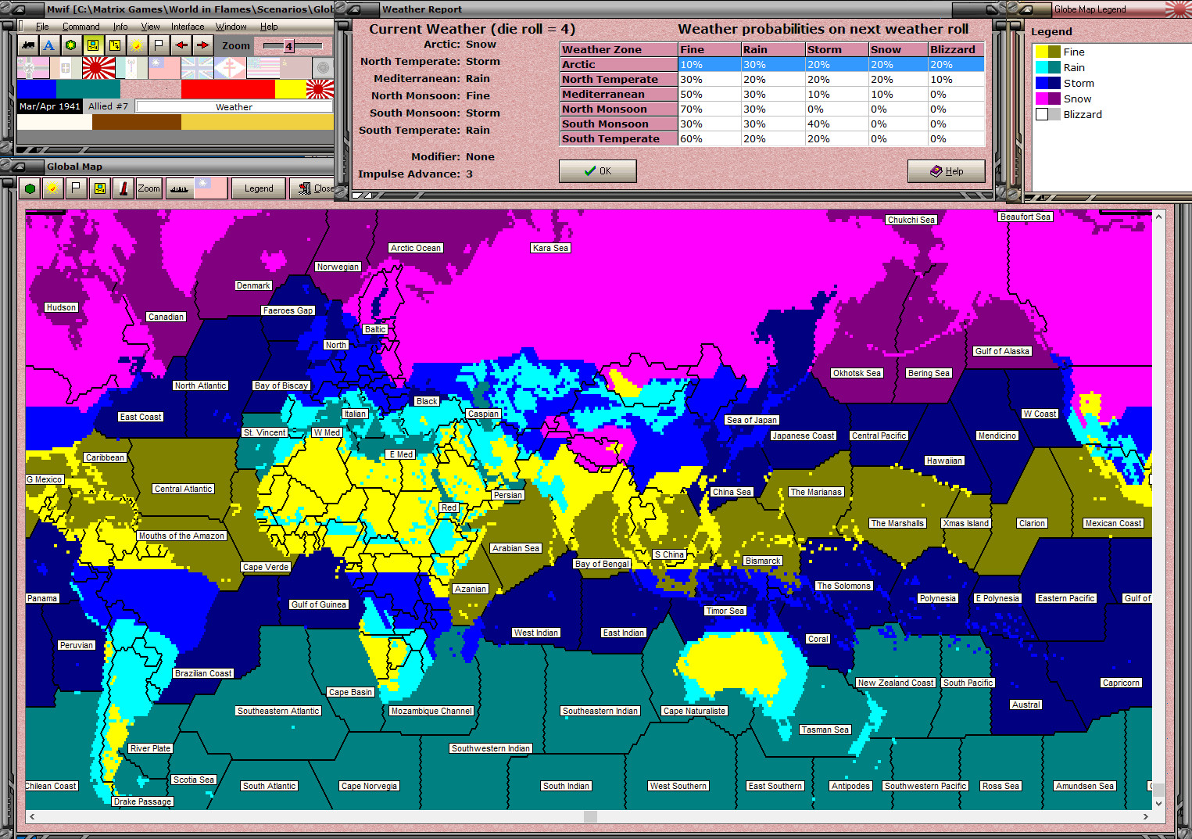Select the South Temperate row in weather table
This screenshot has width=1192, height=839.
[772, 139]
